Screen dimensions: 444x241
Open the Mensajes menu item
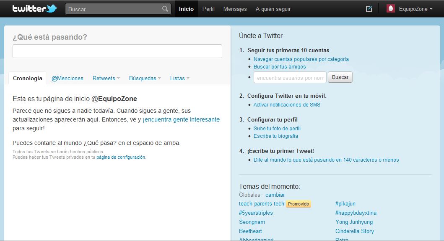pos(235,9)
